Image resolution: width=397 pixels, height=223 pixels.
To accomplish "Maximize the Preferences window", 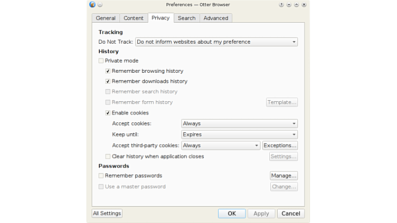I will click(296, 4).
